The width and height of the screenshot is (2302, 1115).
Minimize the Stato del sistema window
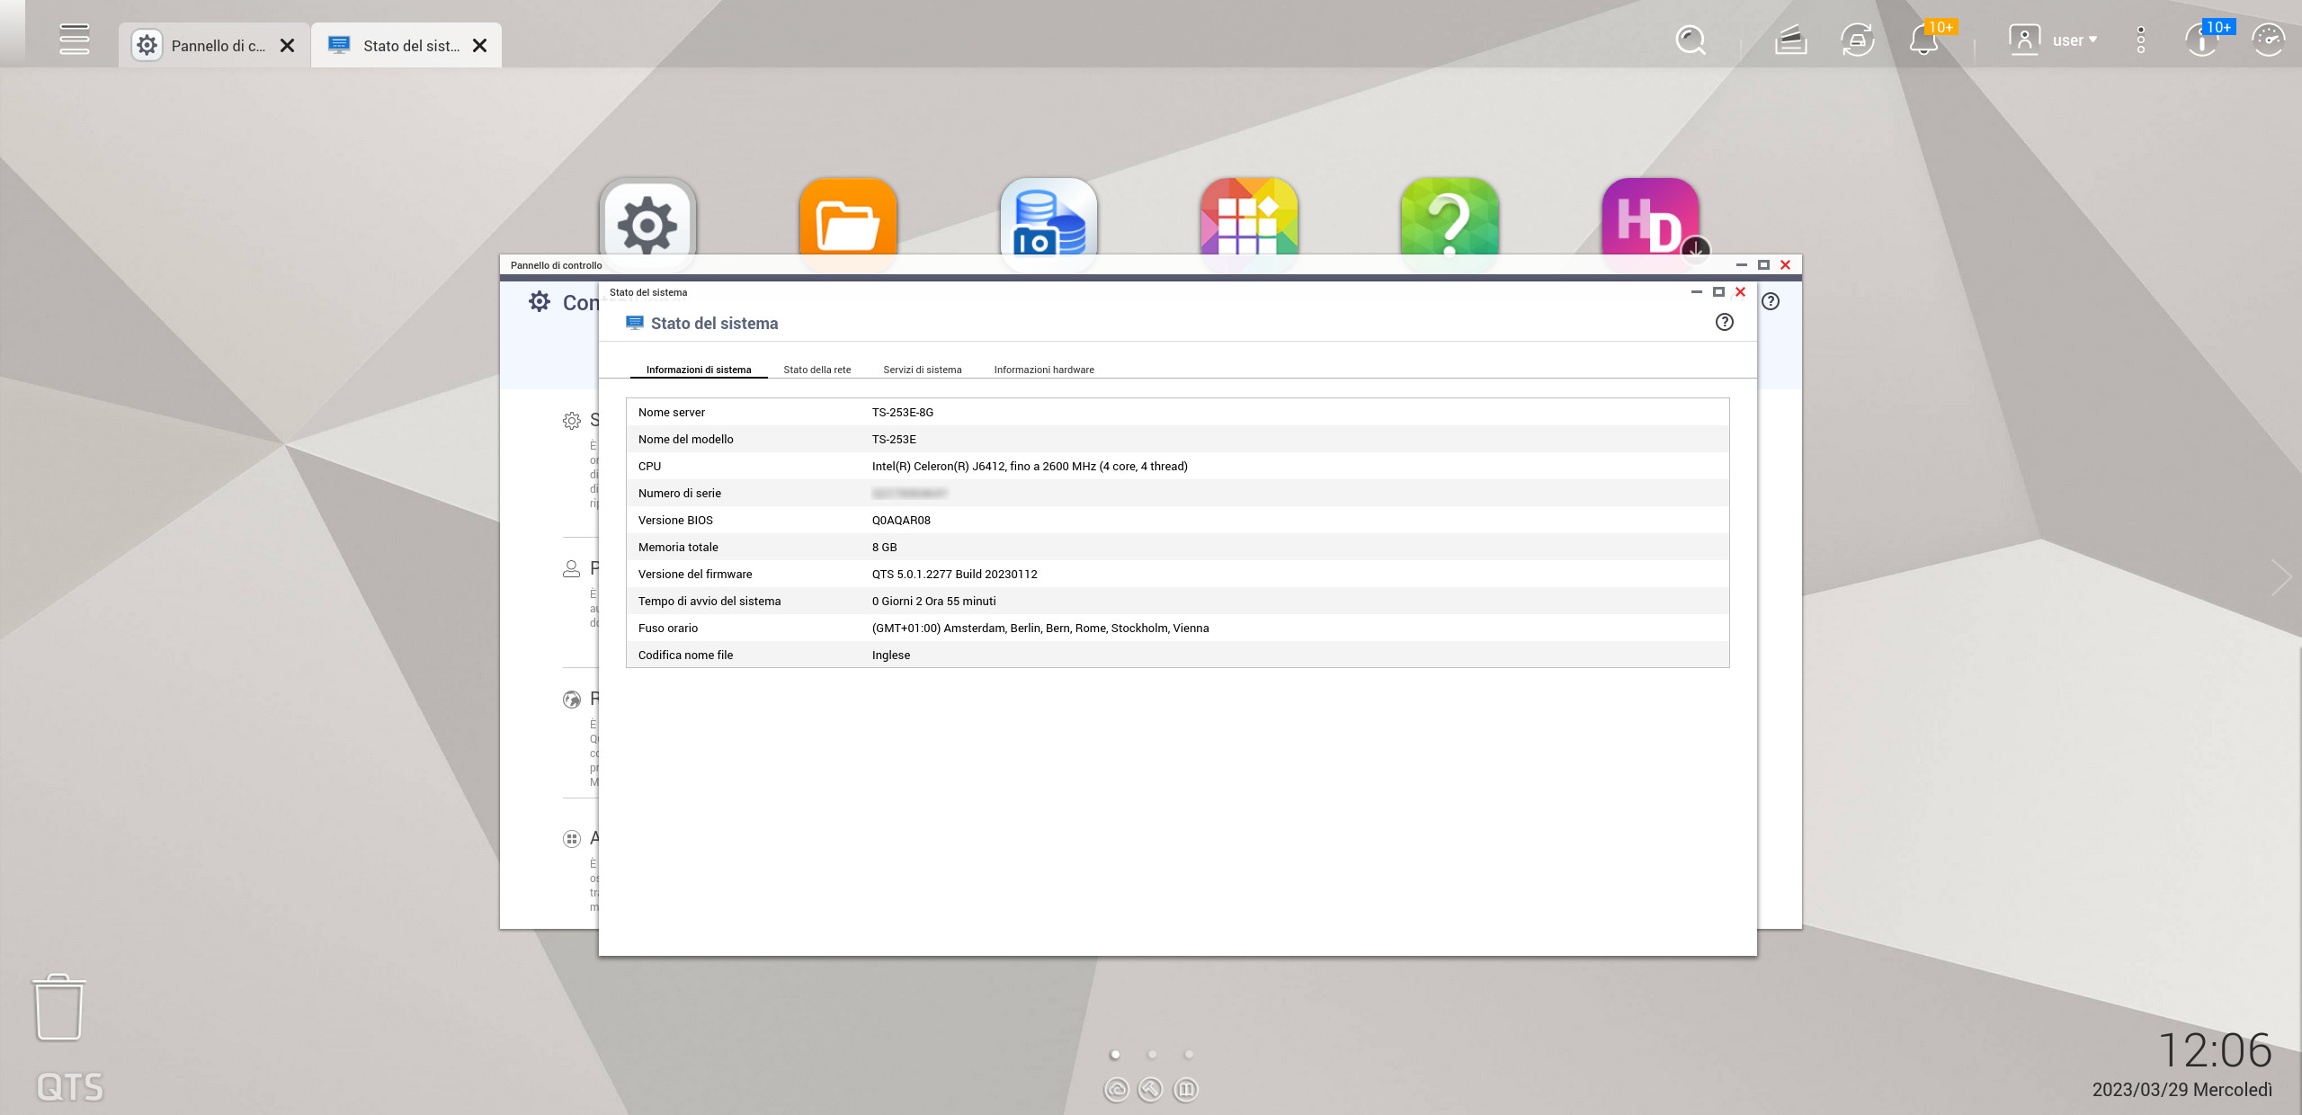pos(1697,291)
